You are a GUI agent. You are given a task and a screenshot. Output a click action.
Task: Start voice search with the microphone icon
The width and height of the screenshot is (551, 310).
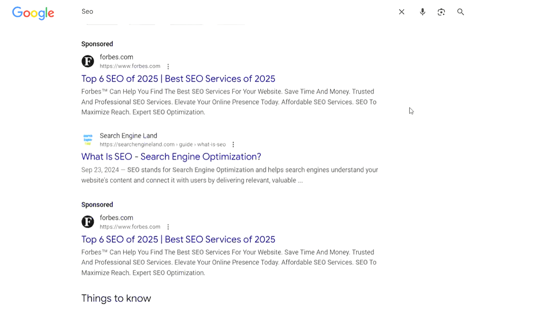(422, 12)
